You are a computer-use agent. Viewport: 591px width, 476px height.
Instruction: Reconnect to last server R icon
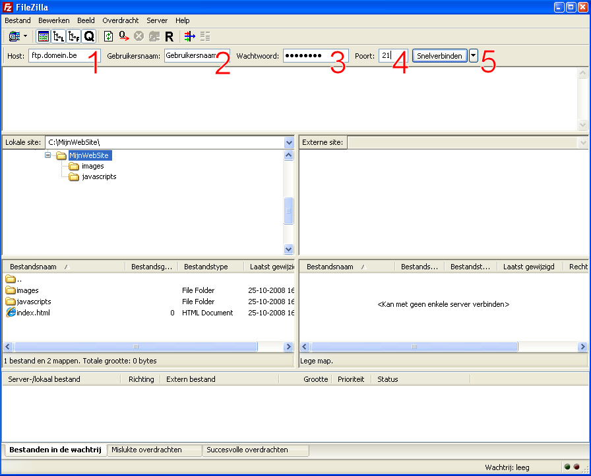tap(170, 36)
